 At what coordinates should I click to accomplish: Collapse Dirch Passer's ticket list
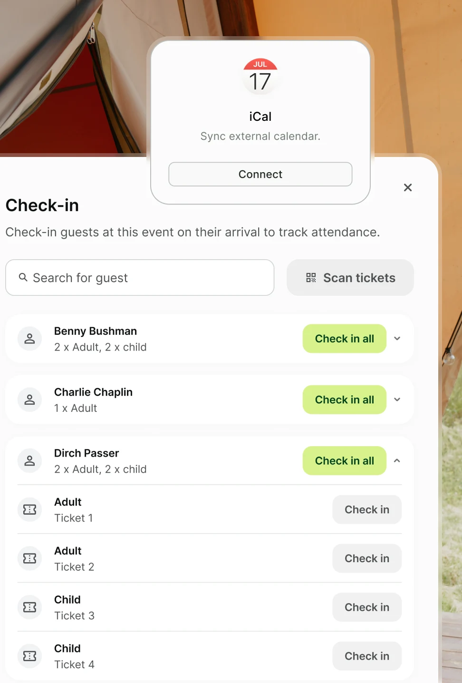coord(397,460)
